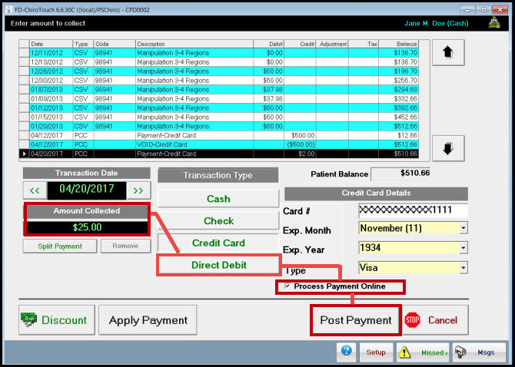The width and height of the screenshot is (515, 367).
Task: Click the app icon in the title bar
Action: 9,10
